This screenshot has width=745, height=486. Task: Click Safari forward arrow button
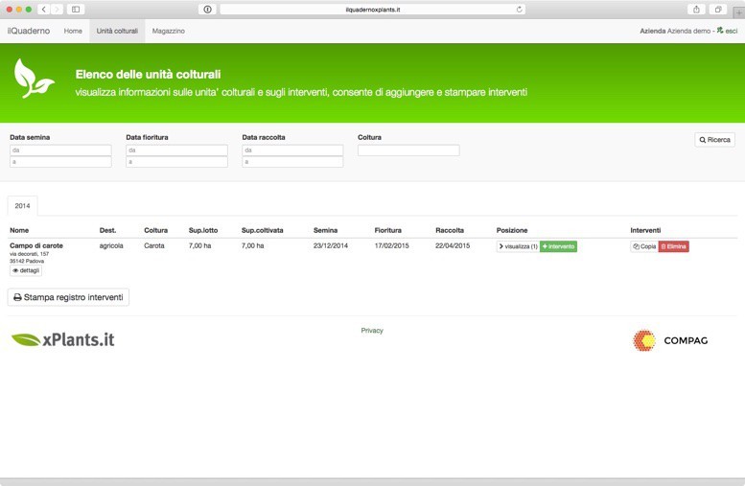coord(57,9)
